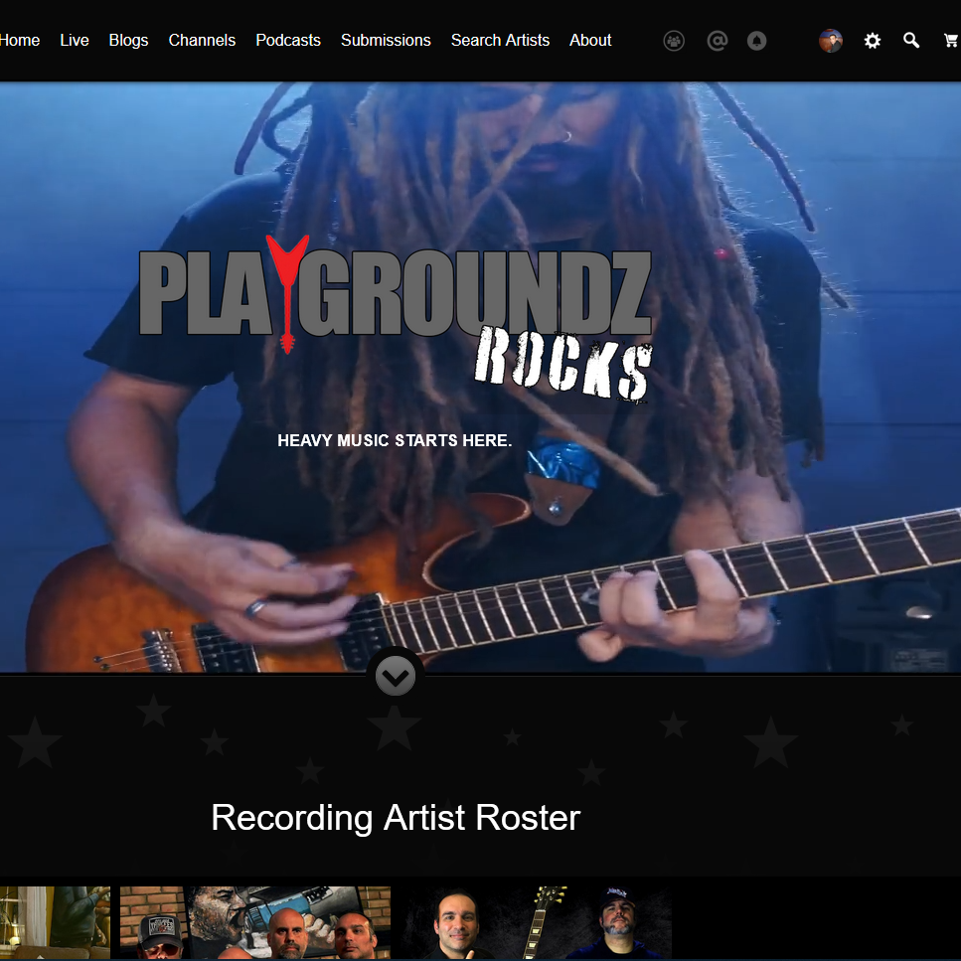Open the shopping cart icon
961x961 pixels.
tap(951, 41)
